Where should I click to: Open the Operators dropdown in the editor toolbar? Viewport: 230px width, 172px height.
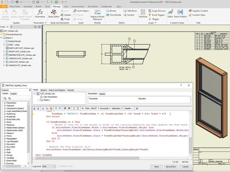click(116, 108)
